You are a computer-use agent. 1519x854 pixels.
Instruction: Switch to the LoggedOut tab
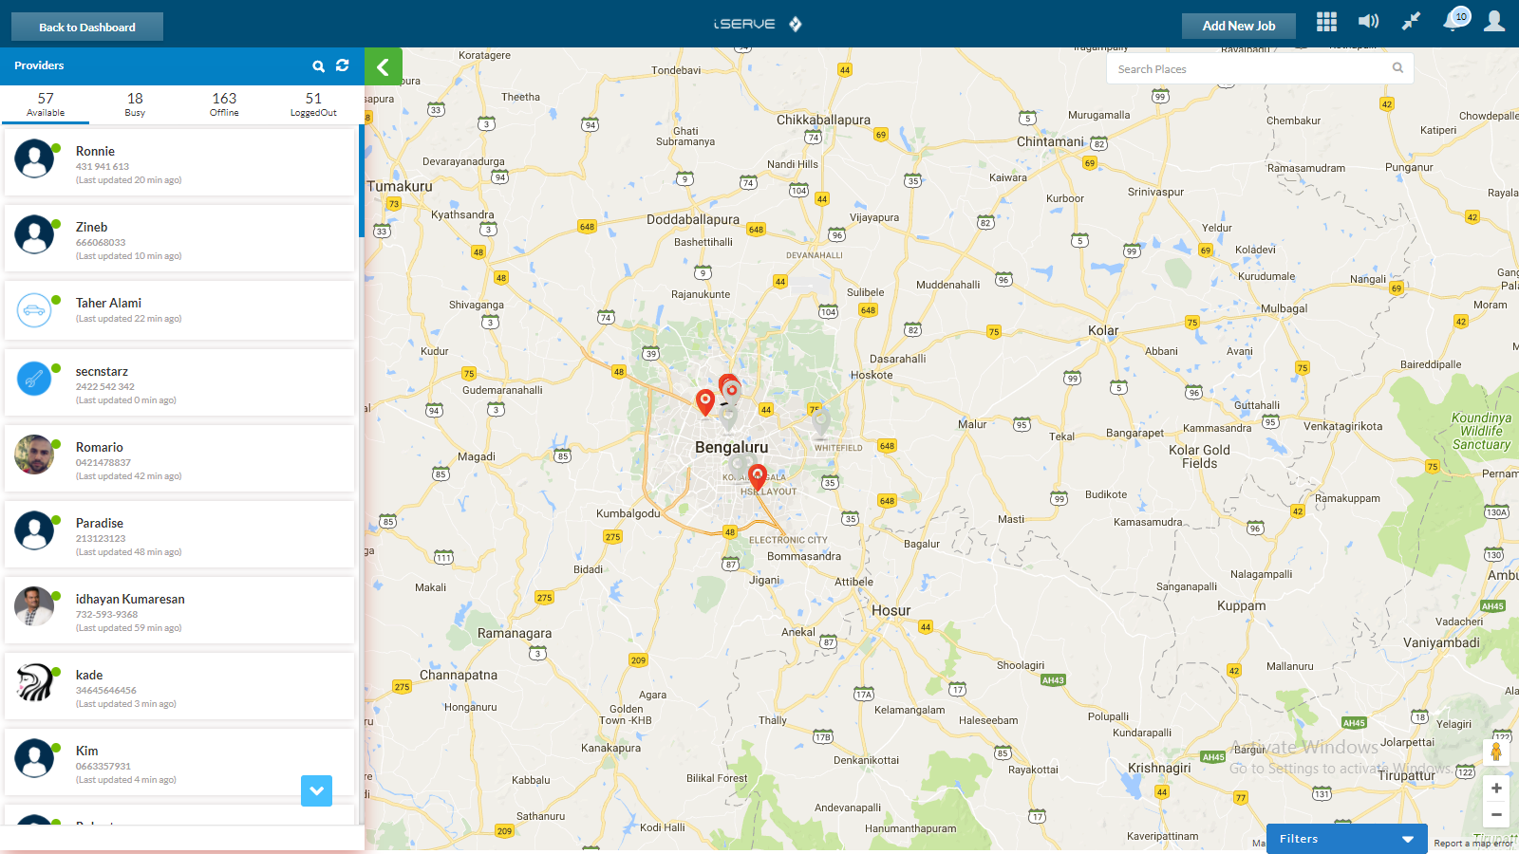point(313,104)
